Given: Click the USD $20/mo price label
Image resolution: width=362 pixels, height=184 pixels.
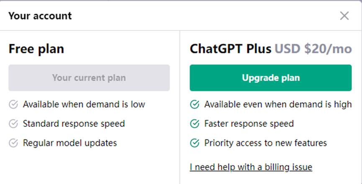Looking at the screenshot, I should click(x=313, y=49).
